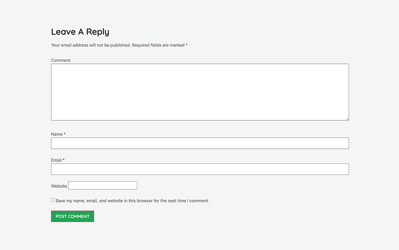This screenshot has height=250, width=399.
Task: Click the Website field label
Action: 59,186
